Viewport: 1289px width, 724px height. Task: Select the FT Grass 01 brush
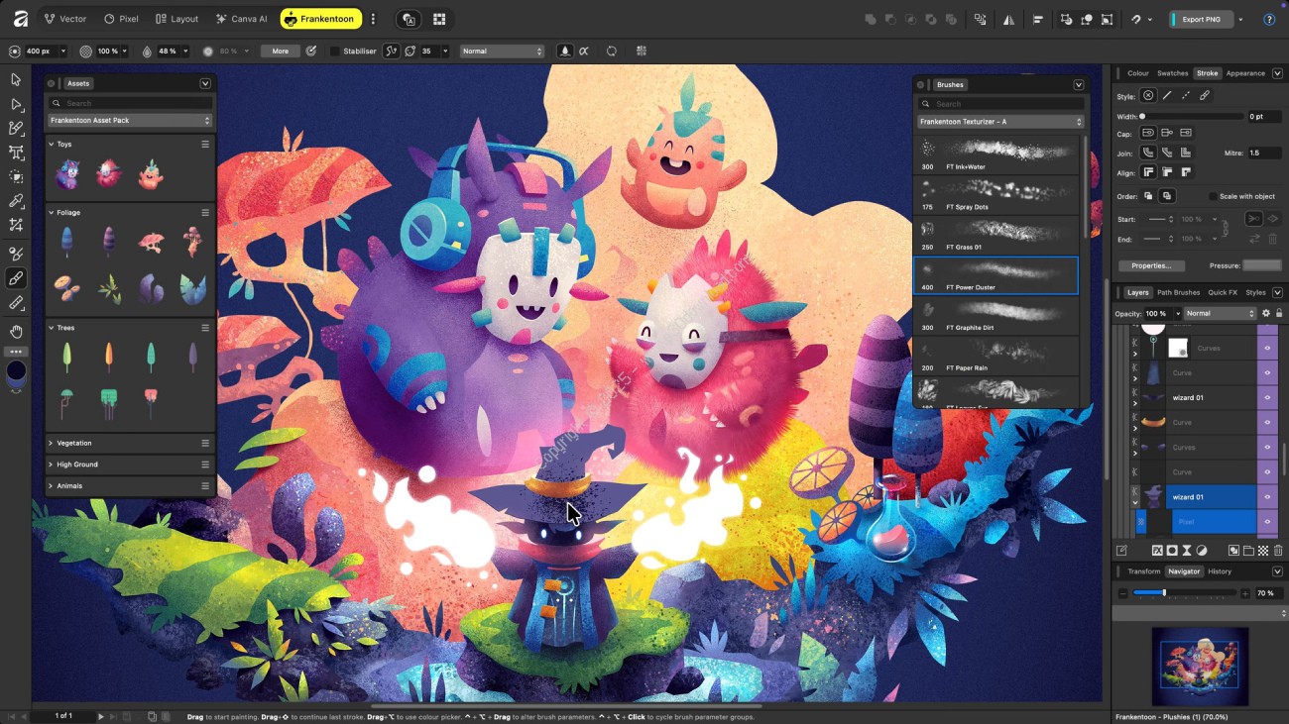(x=996, y=235)
